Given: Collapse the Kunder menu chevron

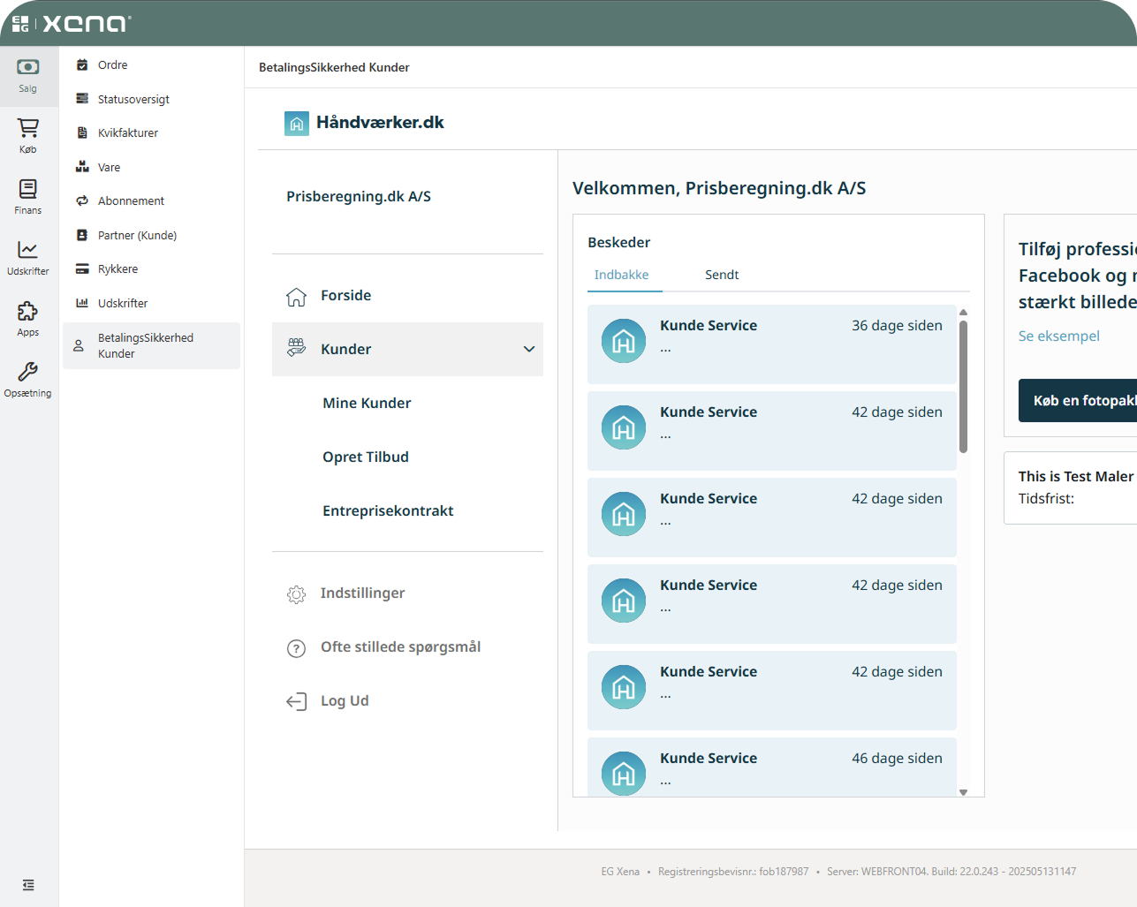Looking at the screenshot, I should [x=529, y=350].
